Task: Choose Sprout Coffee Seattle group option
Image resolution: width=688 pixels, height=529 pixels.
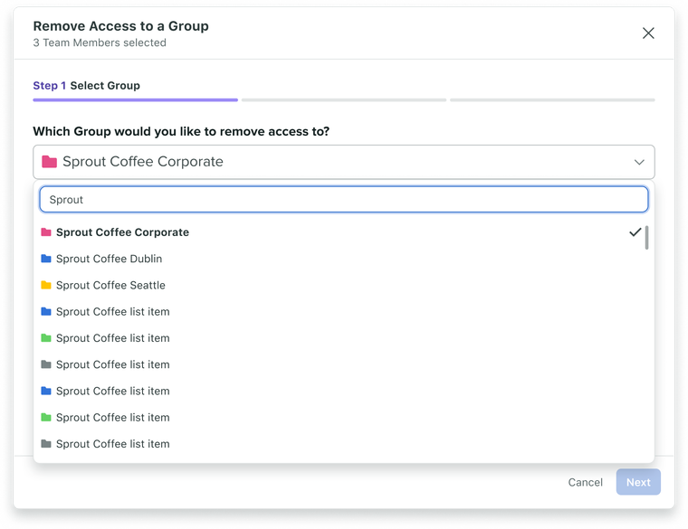Action: (x=344, y=285)
